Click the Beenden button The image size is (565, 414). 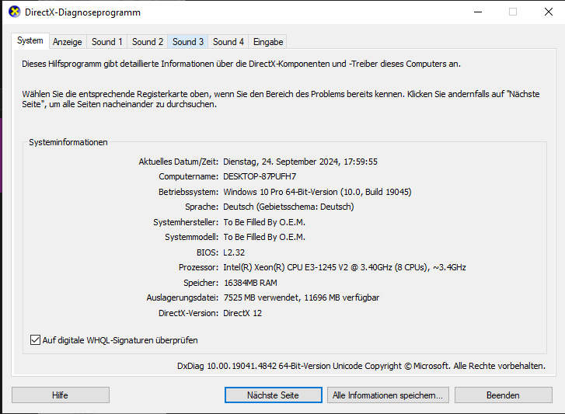coord(503,395)
